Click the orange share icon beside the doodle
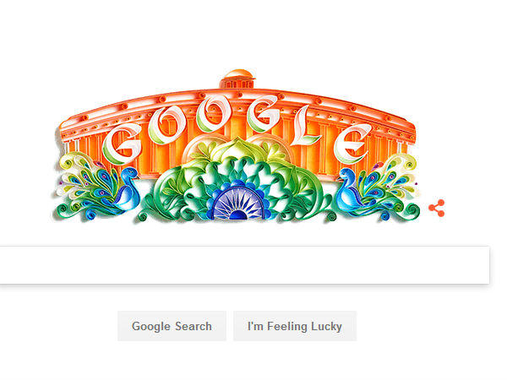Image resolution: width=507 pixels, height=380 pixels. click(x=437, y=208)
